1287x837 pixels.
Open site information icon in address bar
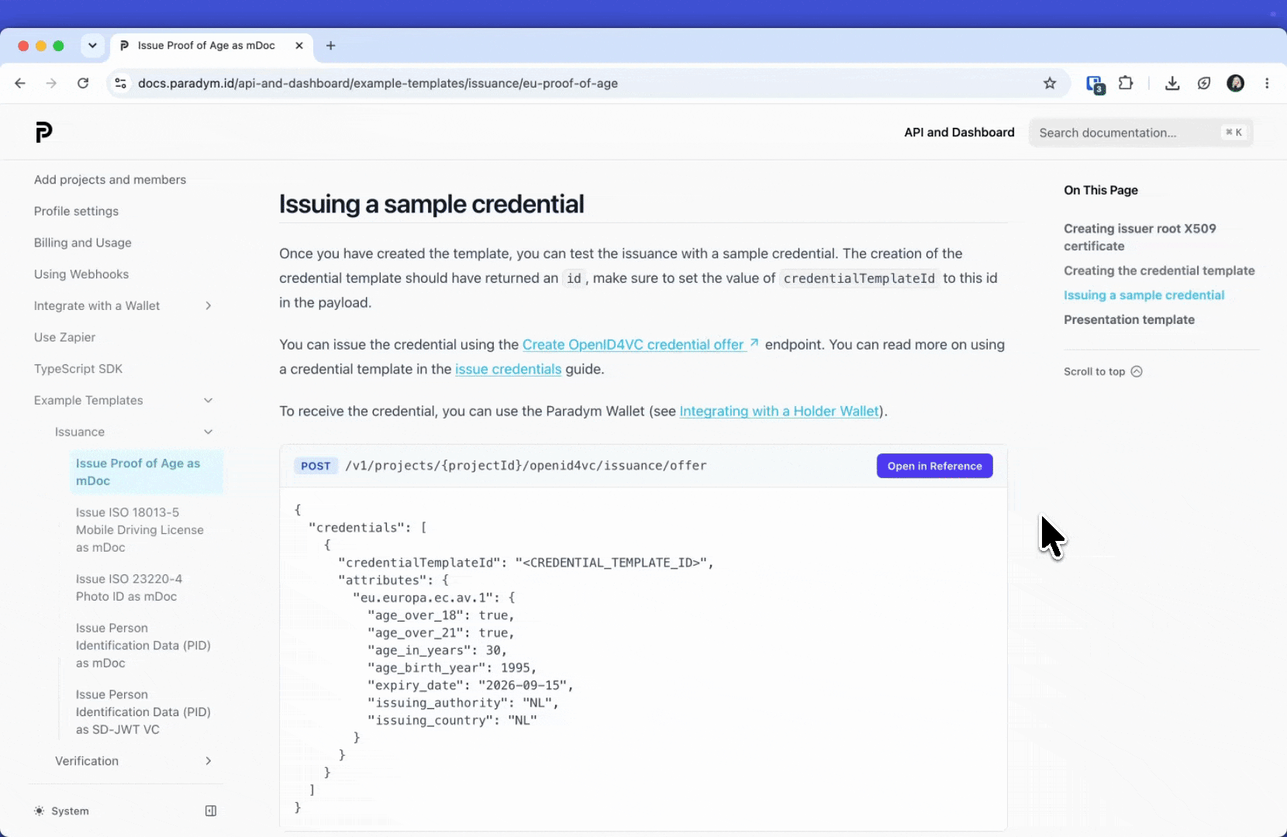(120, 83)
